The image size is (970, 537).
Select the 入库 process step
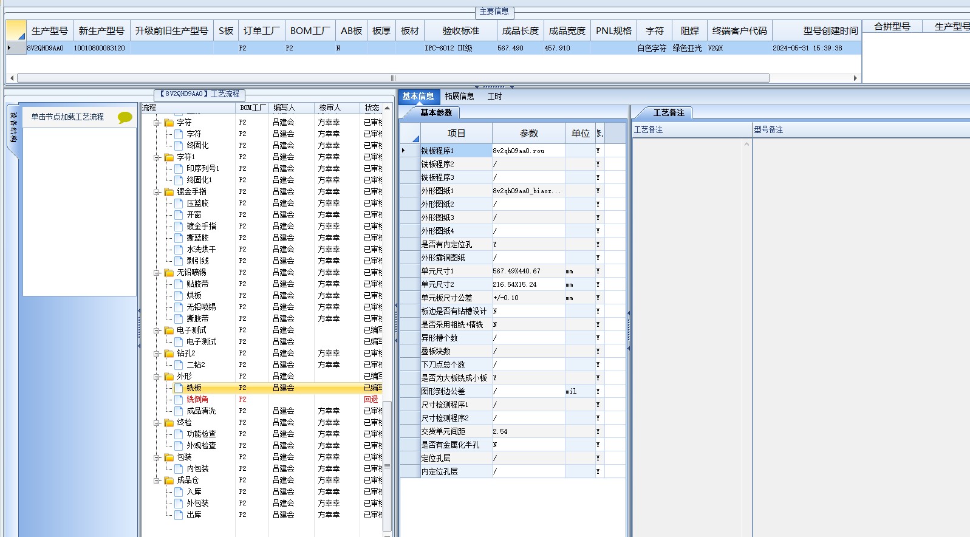click(194, 491)
